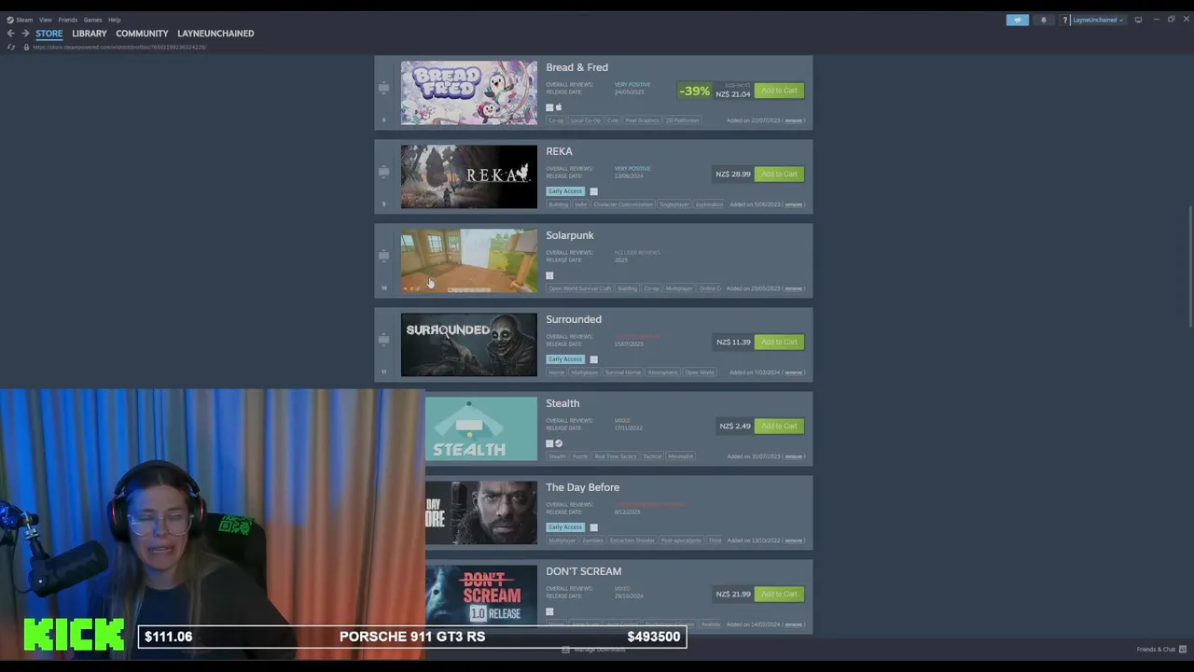
Task: Open the announcements megaphone button
Action: (1018, 20)
